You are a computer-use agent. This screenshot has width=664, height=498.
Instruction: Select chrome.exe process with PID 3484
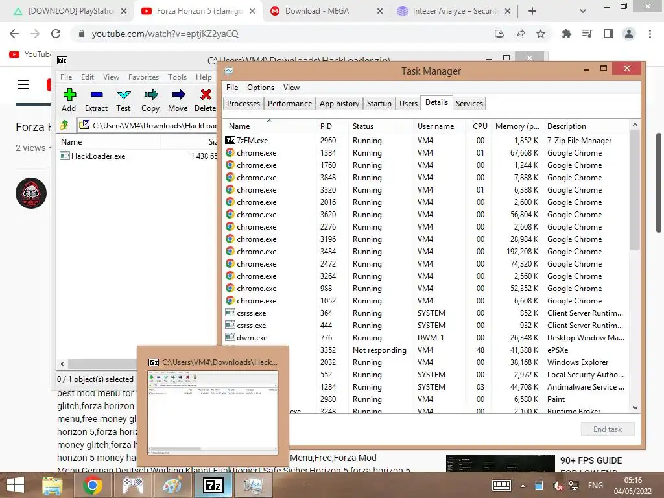coord(427,252)
